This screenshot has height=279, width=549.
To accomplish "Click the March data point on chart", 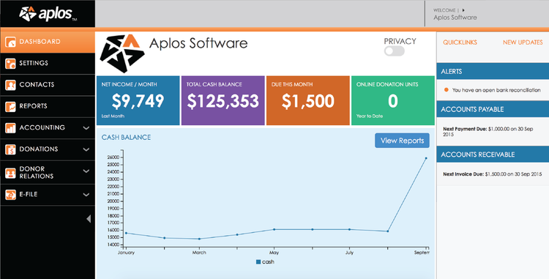I will pos(199,239).
